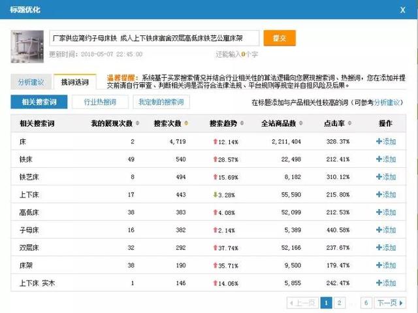Click the product title input field

pyautogui.click(x=154, y=39)
